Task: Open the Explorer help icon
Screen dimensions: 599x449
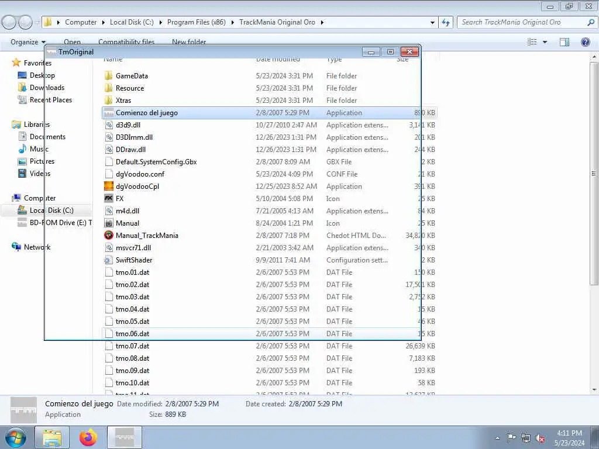Action: (585, 42)
